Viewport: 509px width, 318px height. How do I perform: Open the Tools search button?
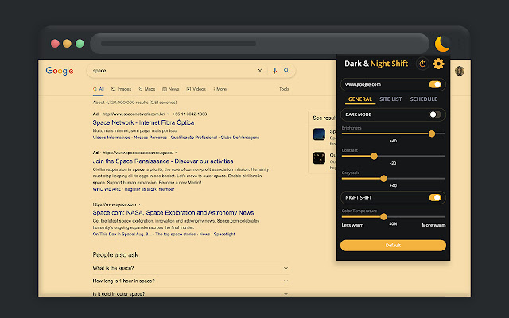pyautogui.click(x=284, y=89)
